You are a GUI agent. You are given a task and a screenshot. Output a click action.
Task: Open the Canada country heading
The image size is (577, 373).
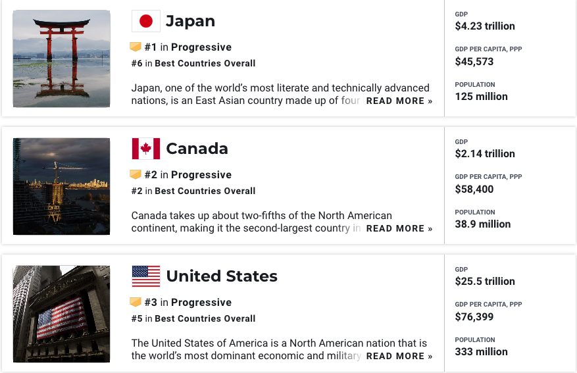coord(197,149)
